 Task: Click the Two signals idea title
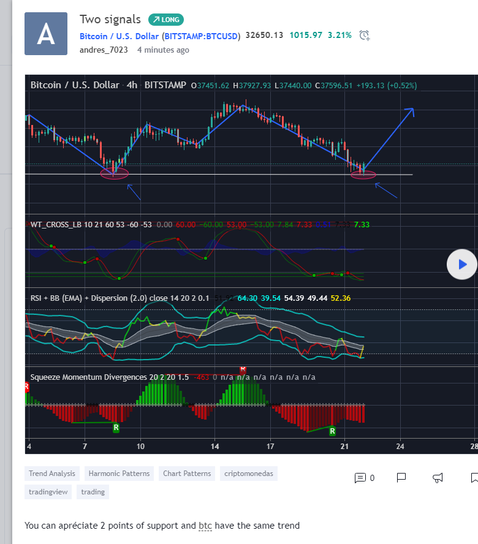[110, 20]
